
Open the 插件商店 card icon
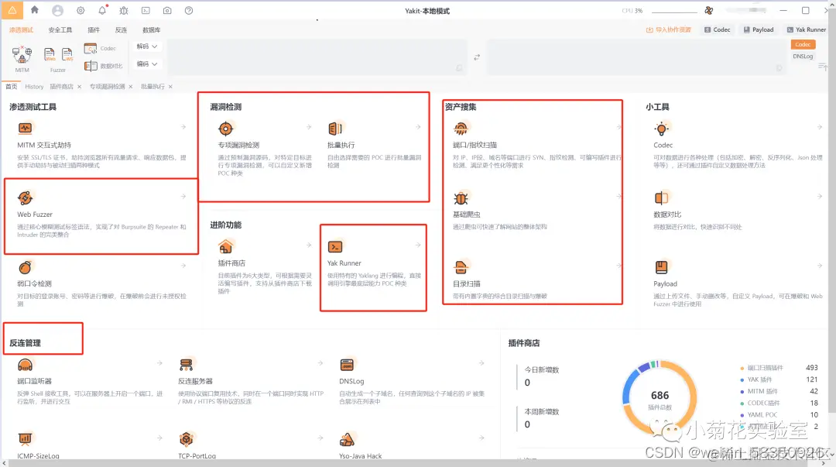226,246
